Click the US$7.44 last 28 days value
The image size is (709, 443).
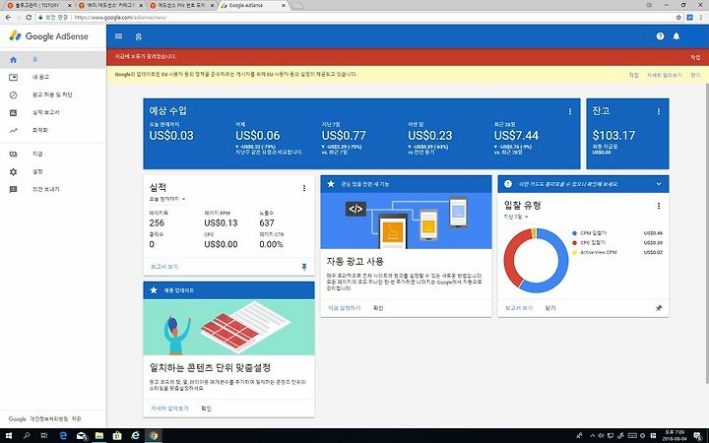coord(516,135)
